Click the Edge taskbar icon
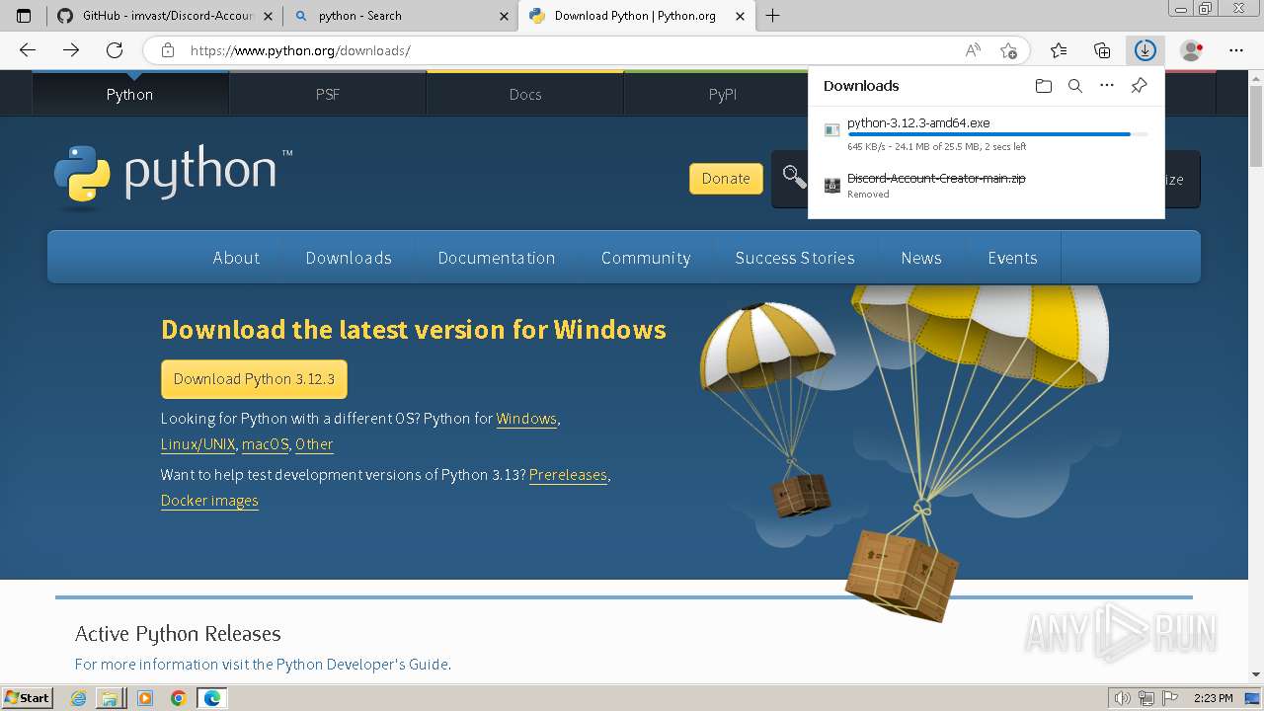Viewport: 1264px width, 711px height. (x=212, y=698)
